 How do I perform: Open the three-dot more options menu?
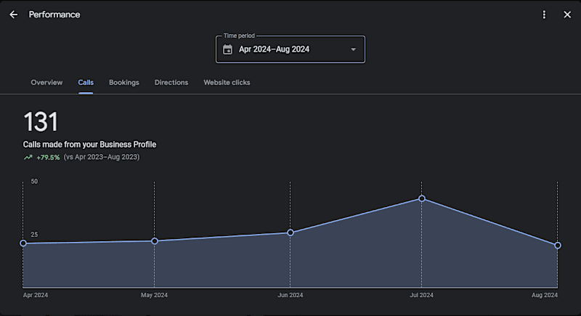[x=544, y=15]
